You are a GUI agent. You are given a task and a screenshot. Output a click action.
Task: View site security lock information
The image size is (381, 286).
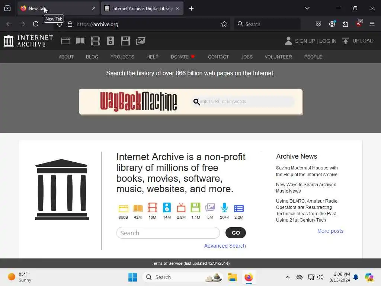click(70, 24)
